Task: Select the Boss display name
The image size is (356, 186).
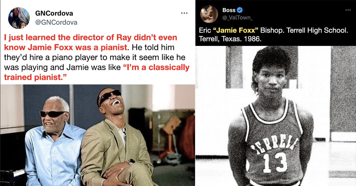Action: [229, 10]
